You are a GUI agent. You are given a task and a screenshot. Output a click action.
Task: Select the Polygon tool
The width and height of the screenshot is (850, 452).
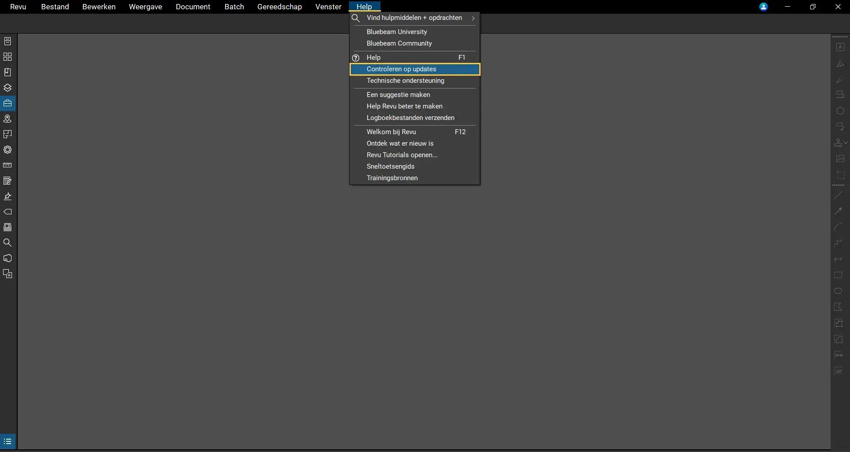(x=838, y=307)
